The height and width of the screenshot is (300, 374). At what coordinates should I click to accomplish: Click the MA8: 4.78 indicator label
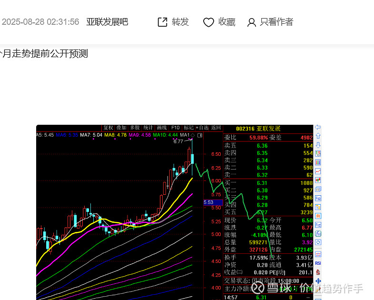tap(116, 135)
